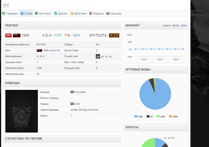Viewport: 209px width, 147px height.
Task: Click the team emblem image
Action: [x=22, y=111]
